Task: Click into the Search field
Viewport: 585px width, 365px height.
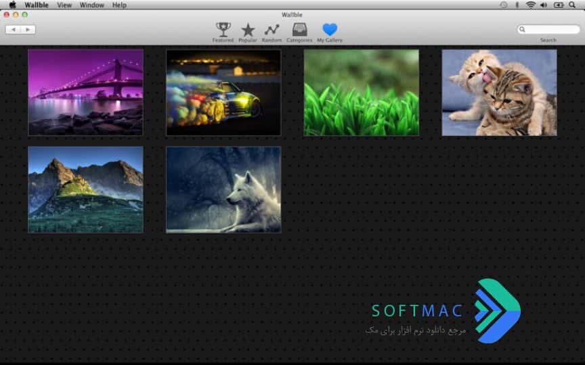Action: point(548,30)
